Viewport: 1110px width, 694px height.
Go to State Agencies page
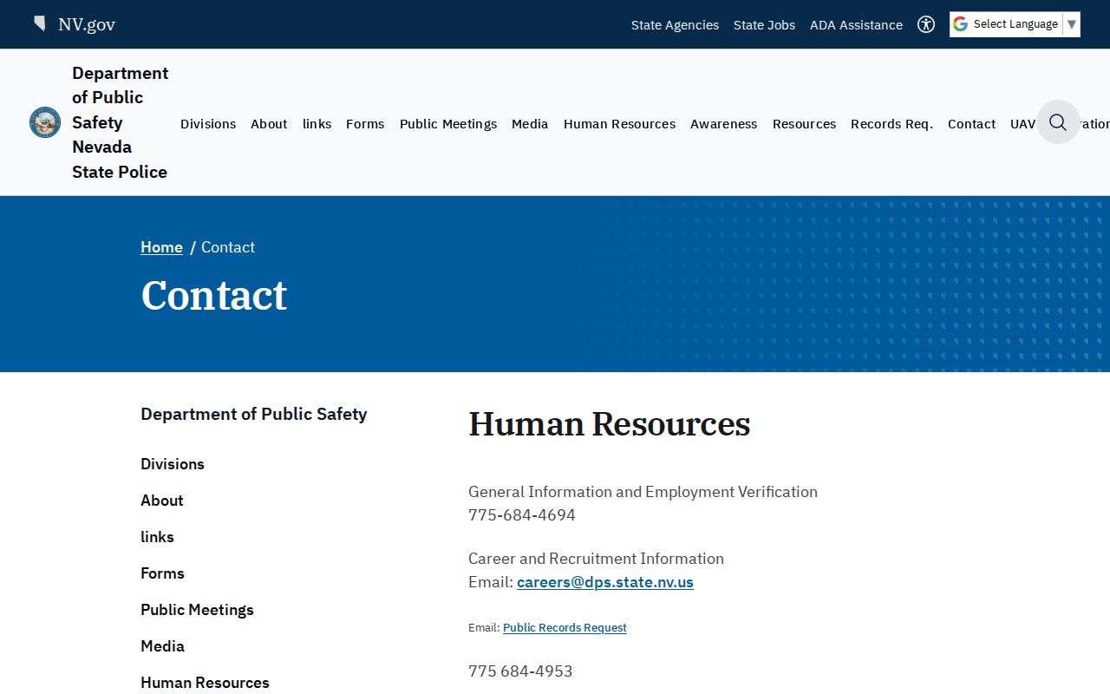pyautogui.click(x=675, y=25)
